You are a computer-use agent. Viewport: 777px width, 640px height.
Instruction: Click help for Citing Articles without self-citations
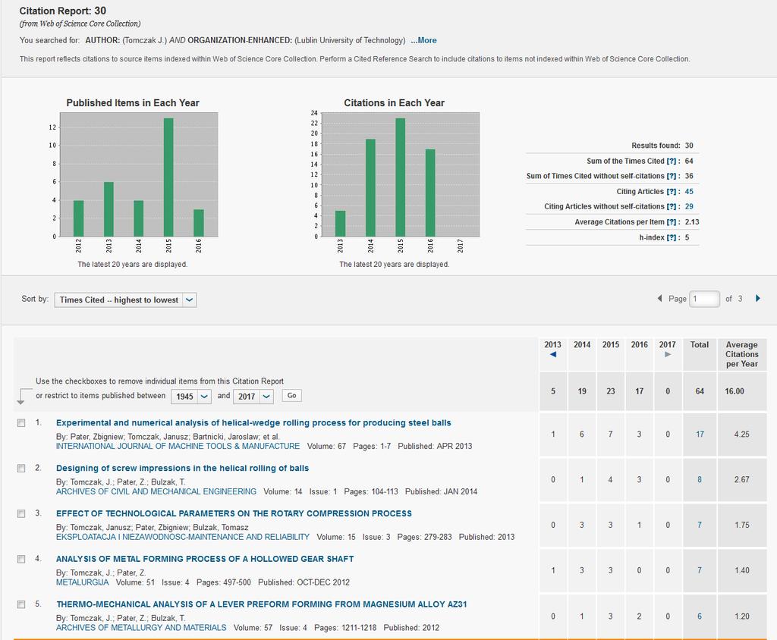click(672, 206)
